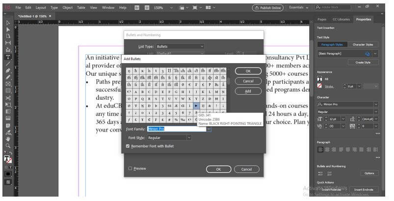
Task: Open the Font Style Regular dropdown
Action: [169, 138]
